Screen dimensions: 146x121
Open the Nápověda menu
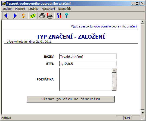coord(65,9)
